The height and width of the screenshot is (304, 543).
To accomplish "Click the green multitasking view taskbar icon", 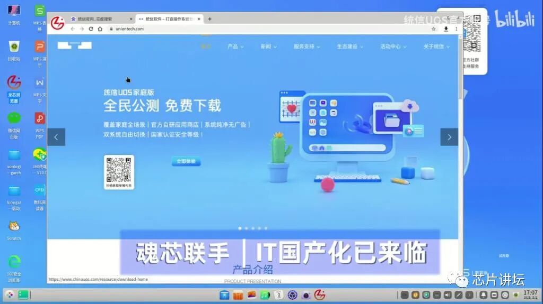I will click(23, 294).
